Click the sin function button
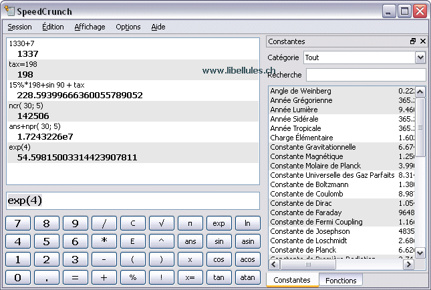 click(x=219, y=241)
